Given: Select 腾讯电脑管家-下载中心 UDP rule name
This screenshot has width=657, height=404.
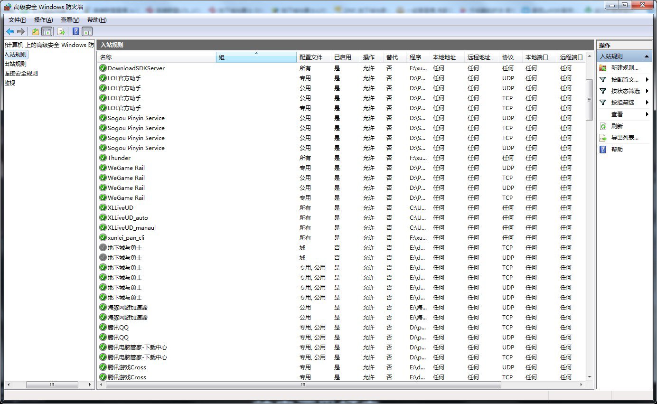Looking at the screenshot, I should point(137,347).
